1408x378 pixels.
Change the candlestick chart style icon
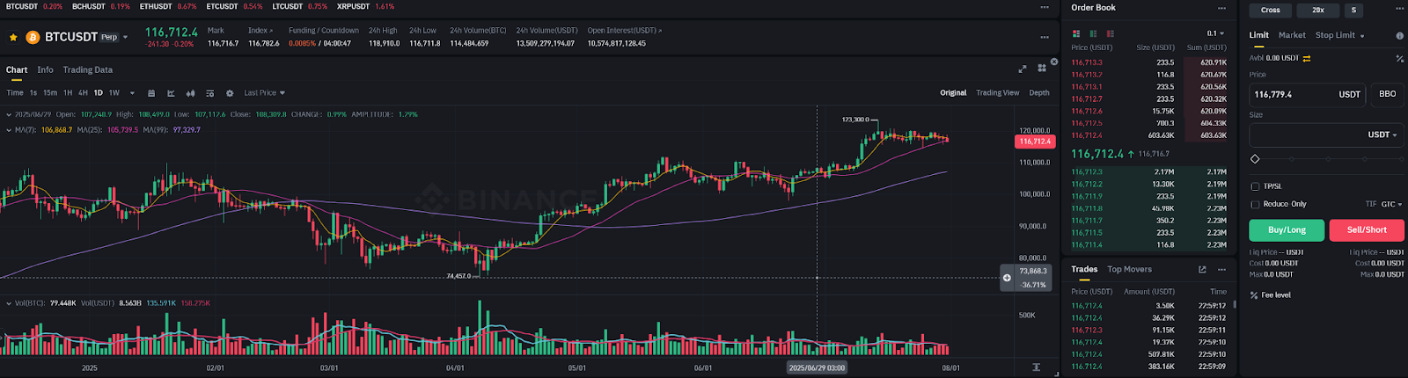190,93
